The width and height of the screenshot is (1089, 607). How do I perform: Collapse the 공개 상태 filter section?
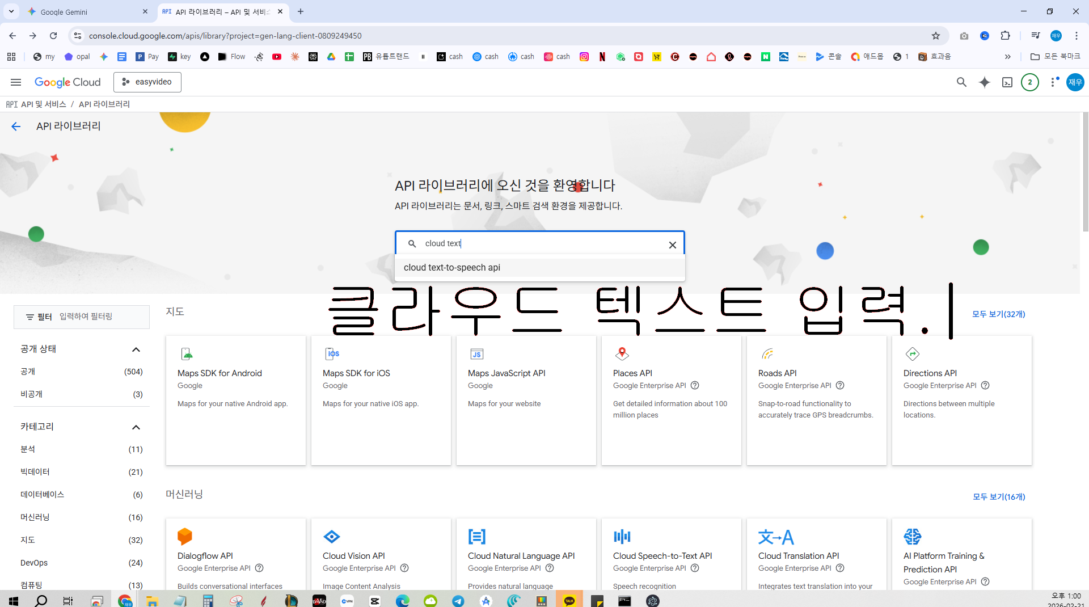(x=136, y=349)
